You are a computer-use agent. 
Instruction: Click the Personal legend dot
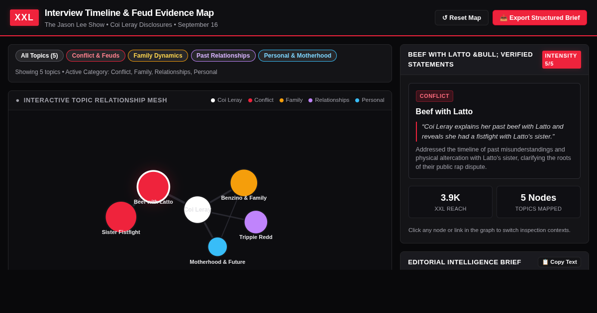coord(357,100)
